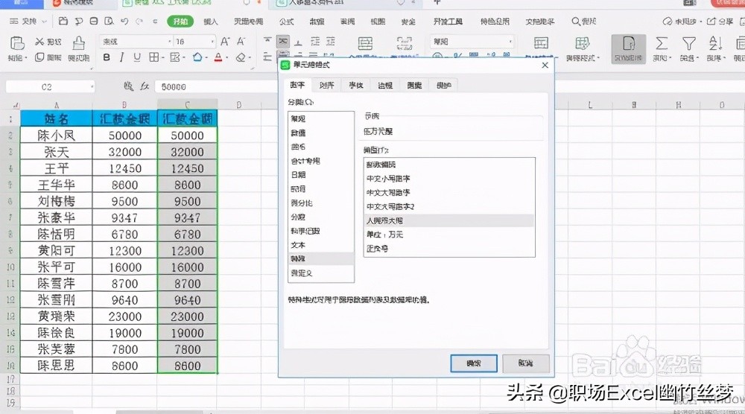Screen dimensions: 745x414
Task: Select 'RMB uppercase' (人民币大写) type in list
Action: tap(449, 220)
